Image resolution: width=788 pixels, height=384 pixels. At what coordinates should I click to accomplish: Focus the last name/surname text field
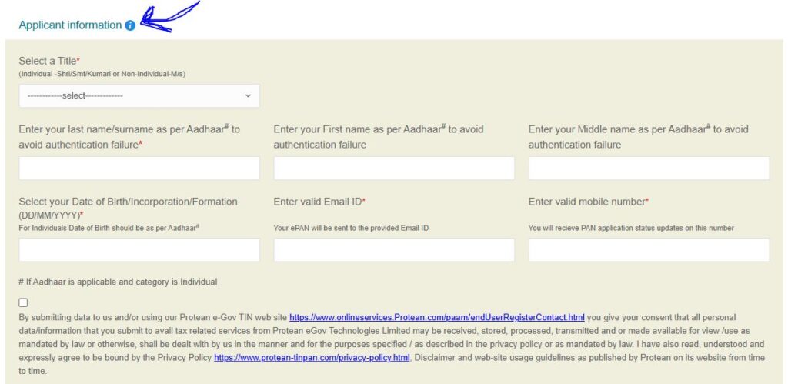pyautogui.click(x=139, y=169)
